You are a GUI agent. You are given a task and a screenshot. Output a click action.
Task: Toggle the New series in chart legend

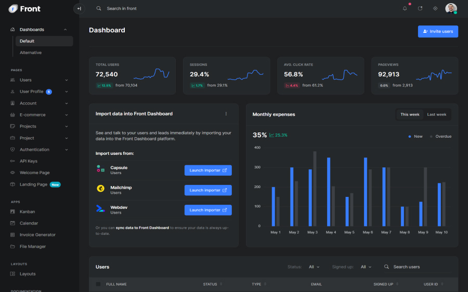pyautogui.click(x=415, y=136)
